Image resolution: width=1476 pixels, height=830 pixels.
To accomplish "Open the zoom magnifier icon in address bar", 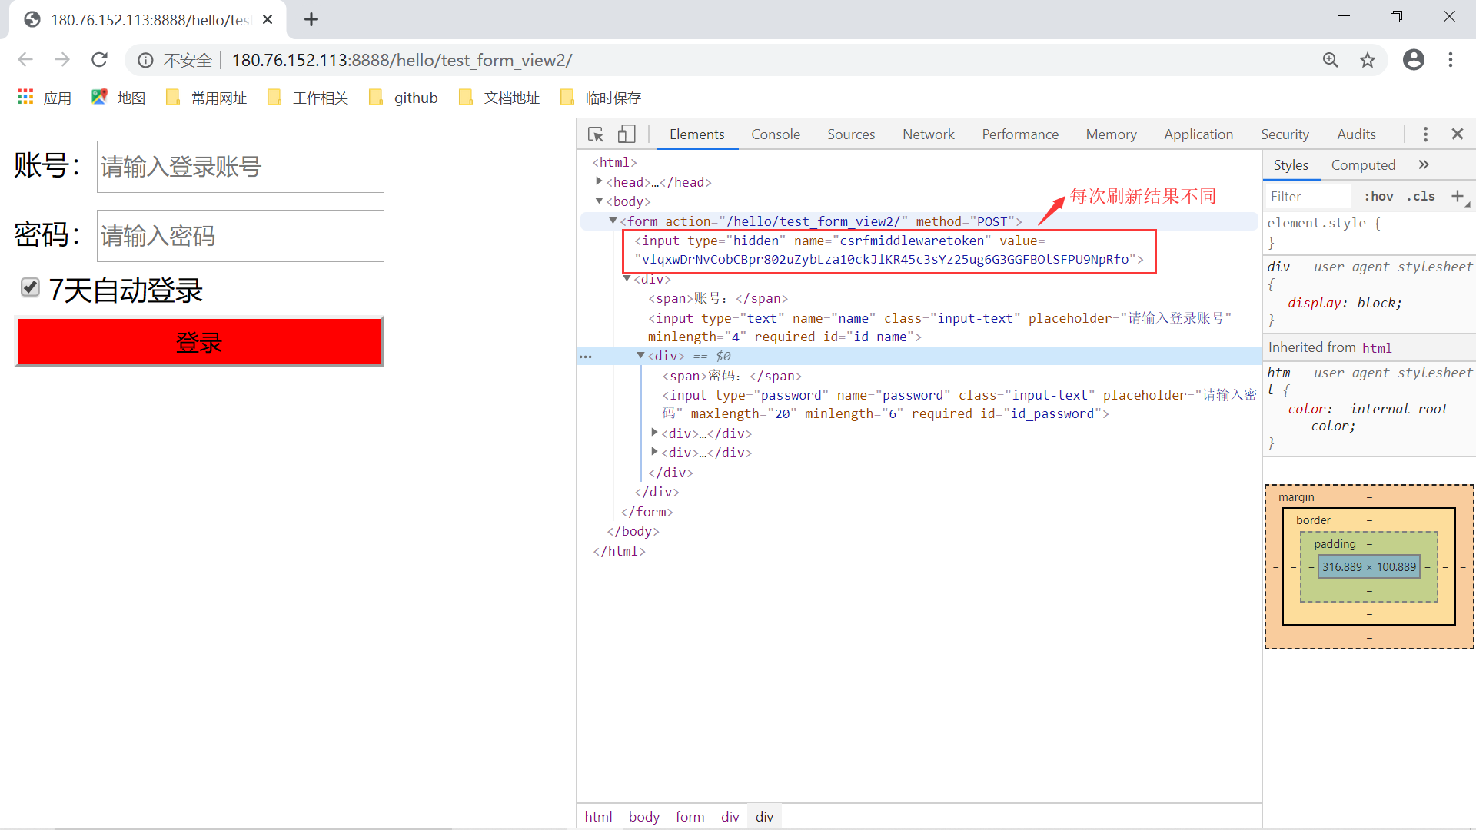I will [x=1331, y=60].
